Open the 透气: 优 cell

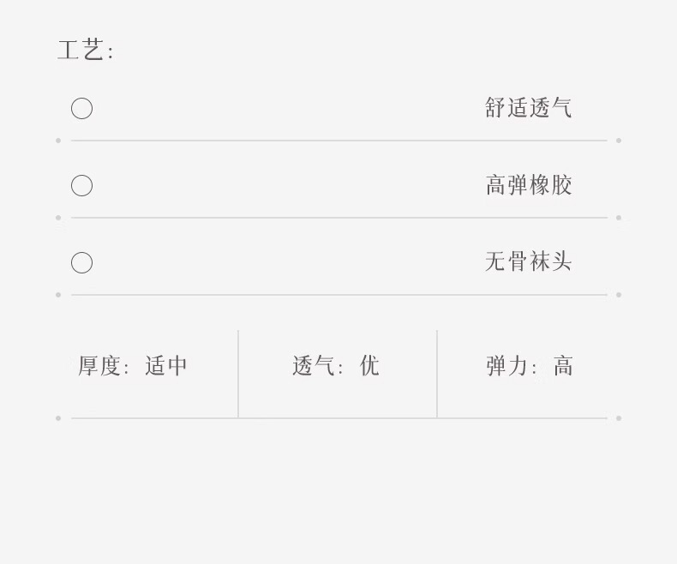coord(335,366)
